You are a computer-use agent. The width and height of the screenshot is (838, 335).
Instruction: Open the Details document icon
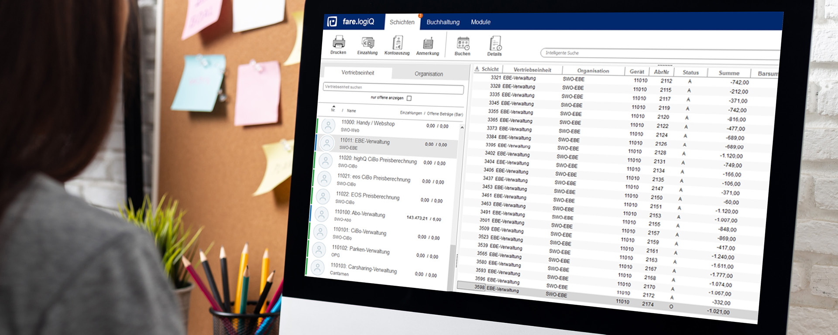495,44
